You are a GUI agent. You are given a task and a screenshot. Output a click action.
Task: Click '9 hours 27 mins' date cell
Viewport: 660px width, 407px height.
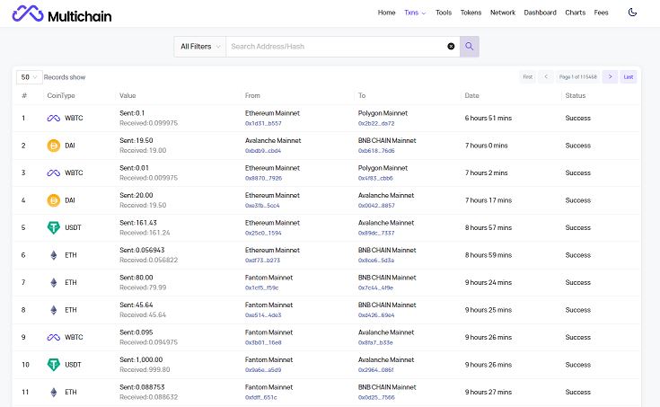tap(488, 392)
